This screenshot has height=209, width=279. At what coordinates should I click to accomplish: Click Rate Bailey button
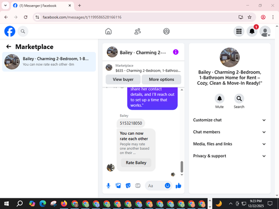pyautogui.click(x=136, y=163)
